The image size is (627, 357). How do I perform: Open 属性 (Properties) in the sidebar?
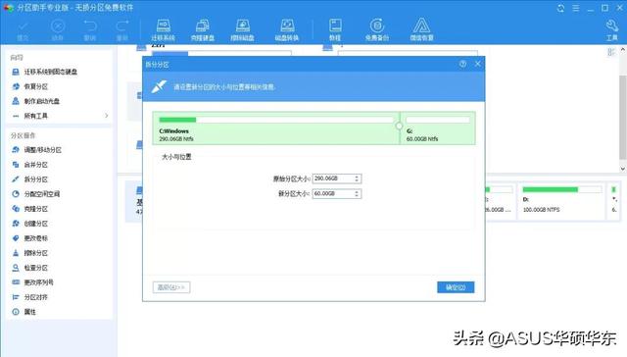(x=30, y=312)
